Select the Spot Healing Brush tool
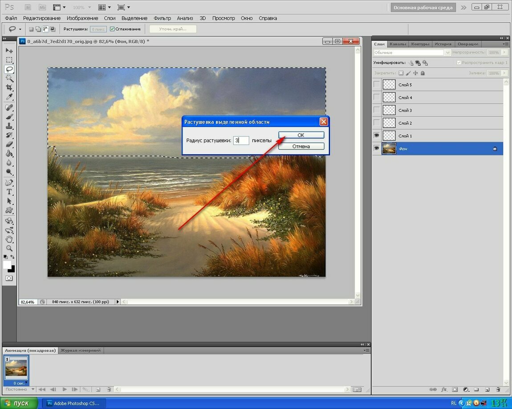The height and width of the screenshot is (409, 512). pos(9,108)
